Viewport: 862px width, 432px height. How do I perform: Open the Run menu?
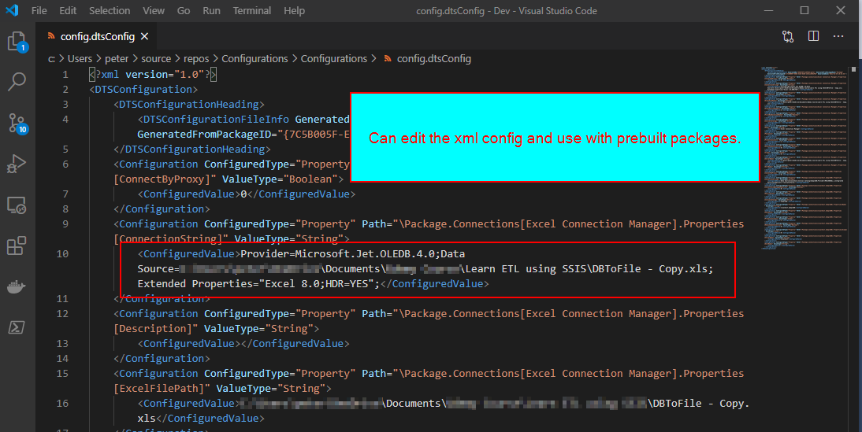point(212,10)
